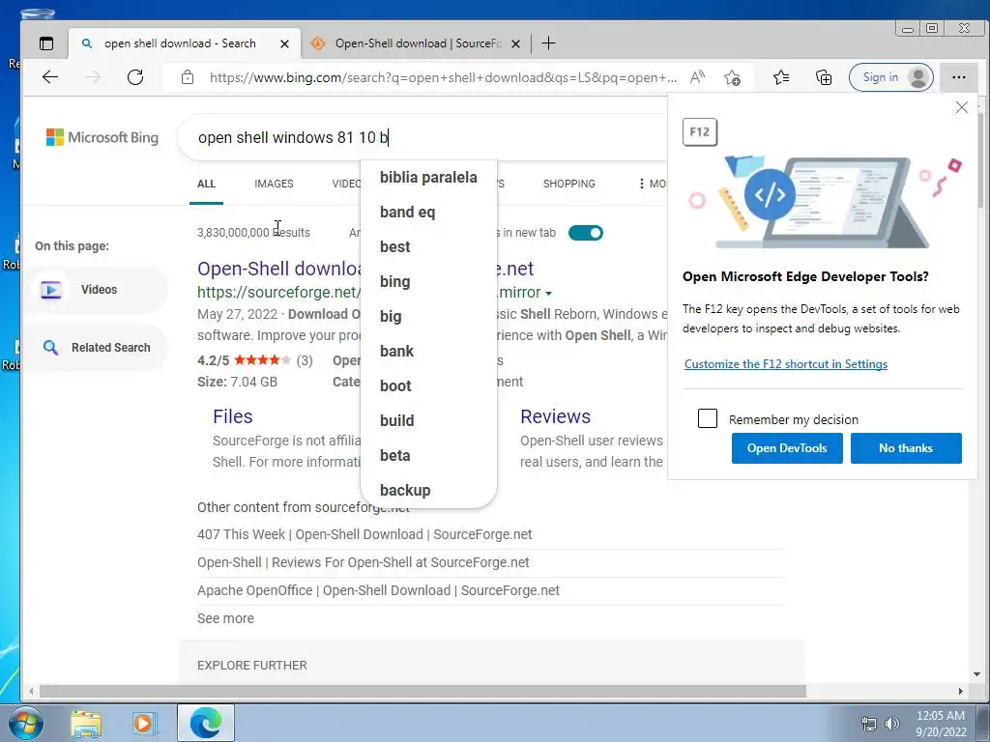Dismiss the F12 DevTools prompt
This screenshot has height=742, width=990.
[961, 107]
